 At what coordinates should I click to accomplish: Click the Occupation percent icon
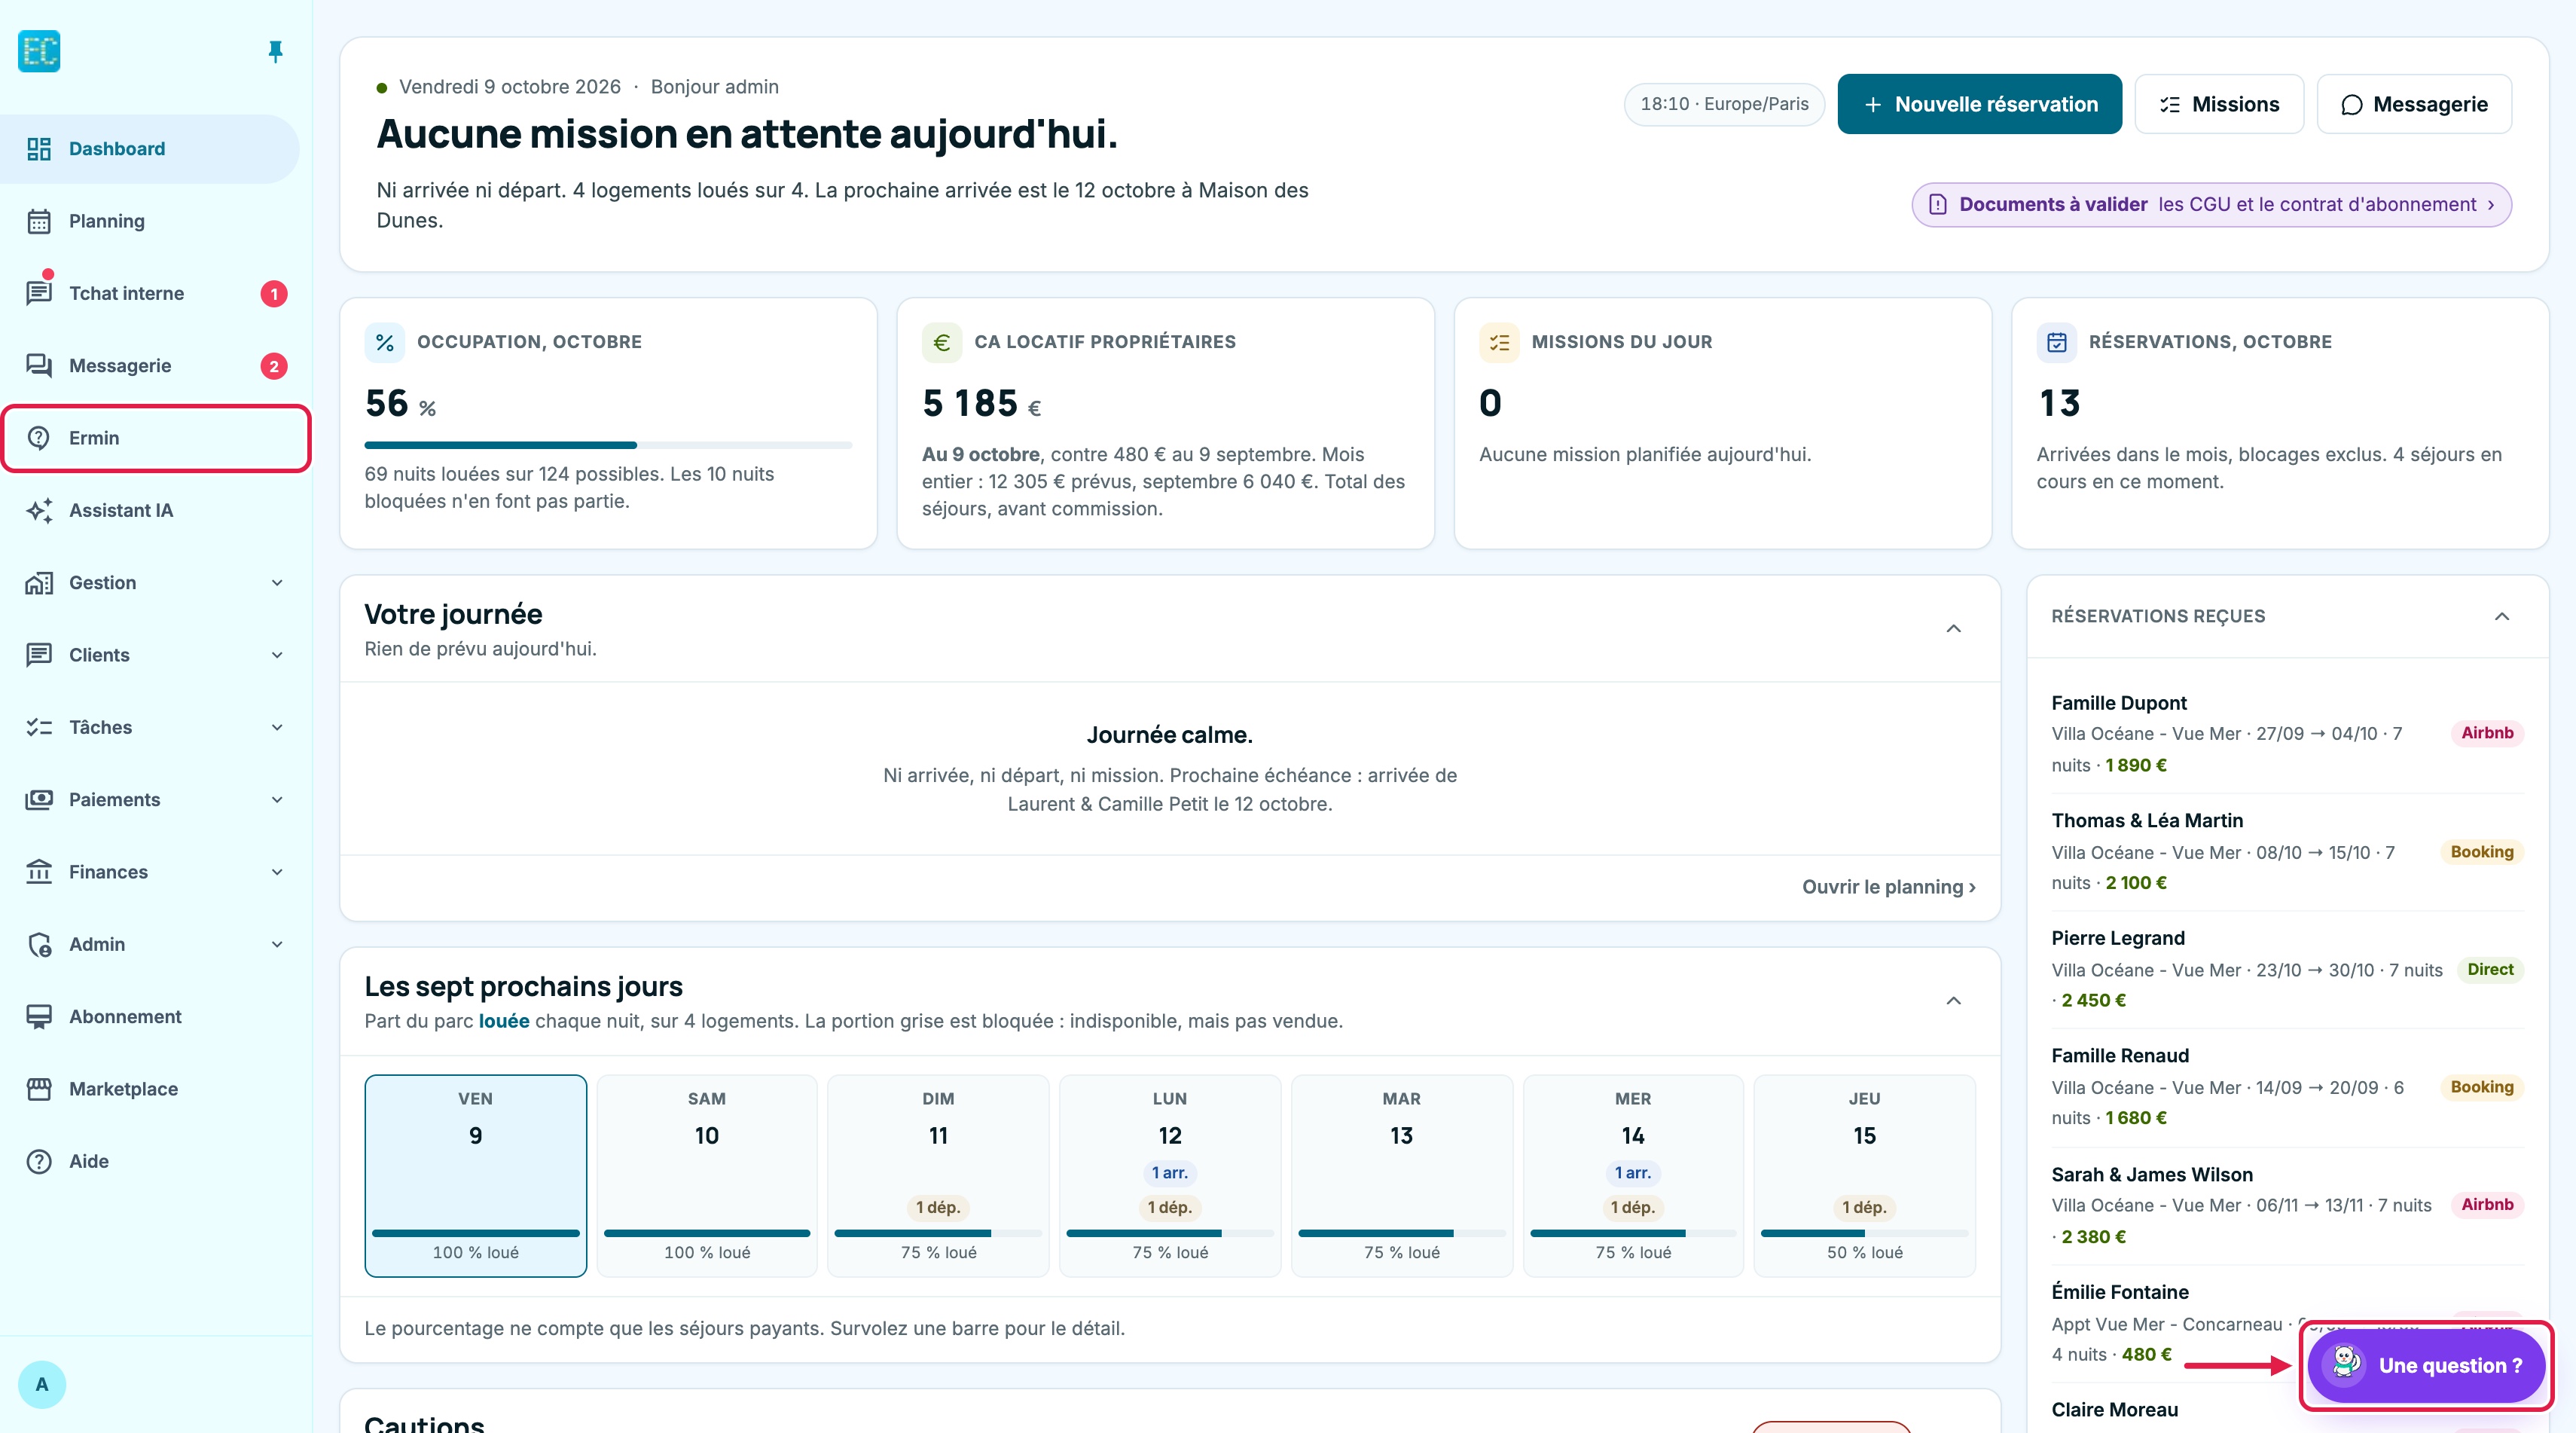[x=385, y=343]
